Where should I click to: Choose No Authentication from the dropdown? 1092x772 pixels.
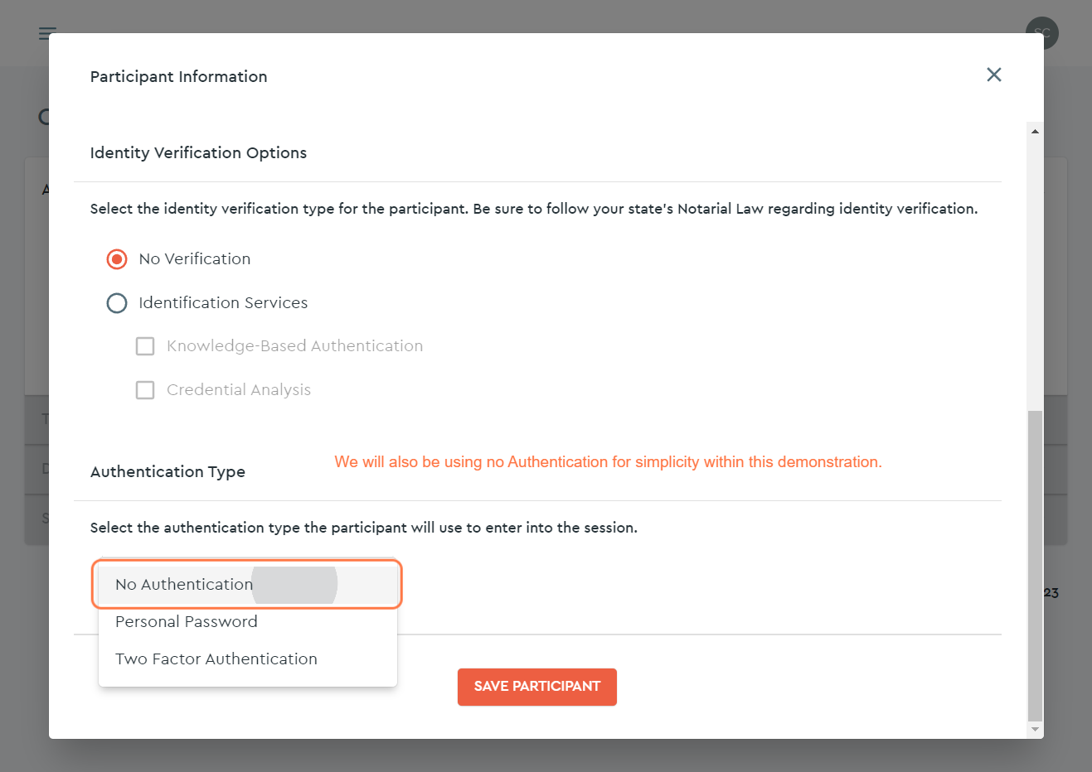point(248,585)
